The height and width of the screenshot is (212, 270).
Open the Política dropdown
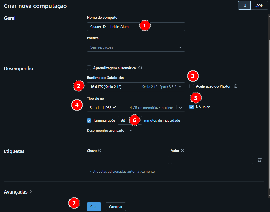click(x=136, y=47)
